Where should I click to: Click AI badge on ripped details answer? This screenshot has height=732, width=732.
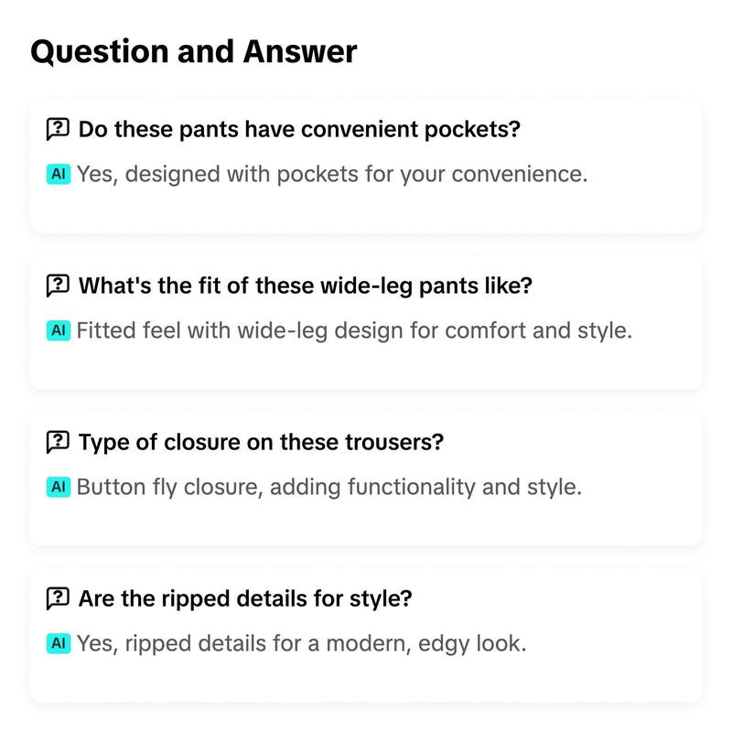pyautogui.click(x=59, y=643)
